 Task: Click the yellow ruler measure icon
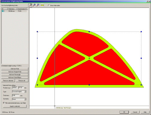coord(42,5)
